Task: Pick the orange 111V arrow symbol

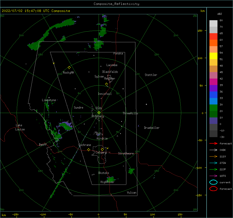Action: click(213, 156)
